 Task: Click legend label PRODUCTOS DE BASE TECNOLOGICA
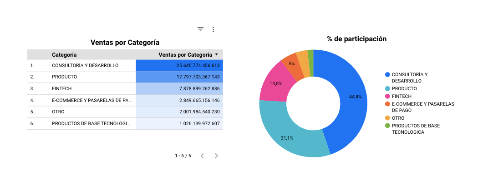pos(416,129)
